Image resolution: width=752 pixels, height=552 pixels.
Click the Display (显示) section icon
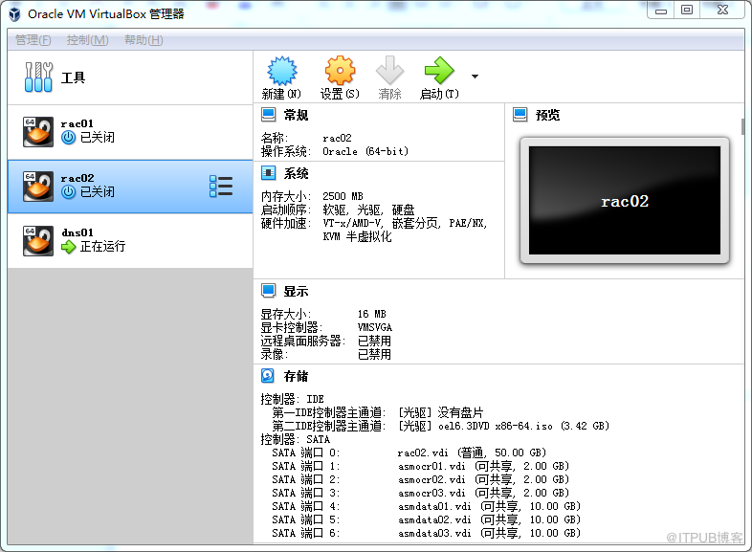click(x=269, y=291)
